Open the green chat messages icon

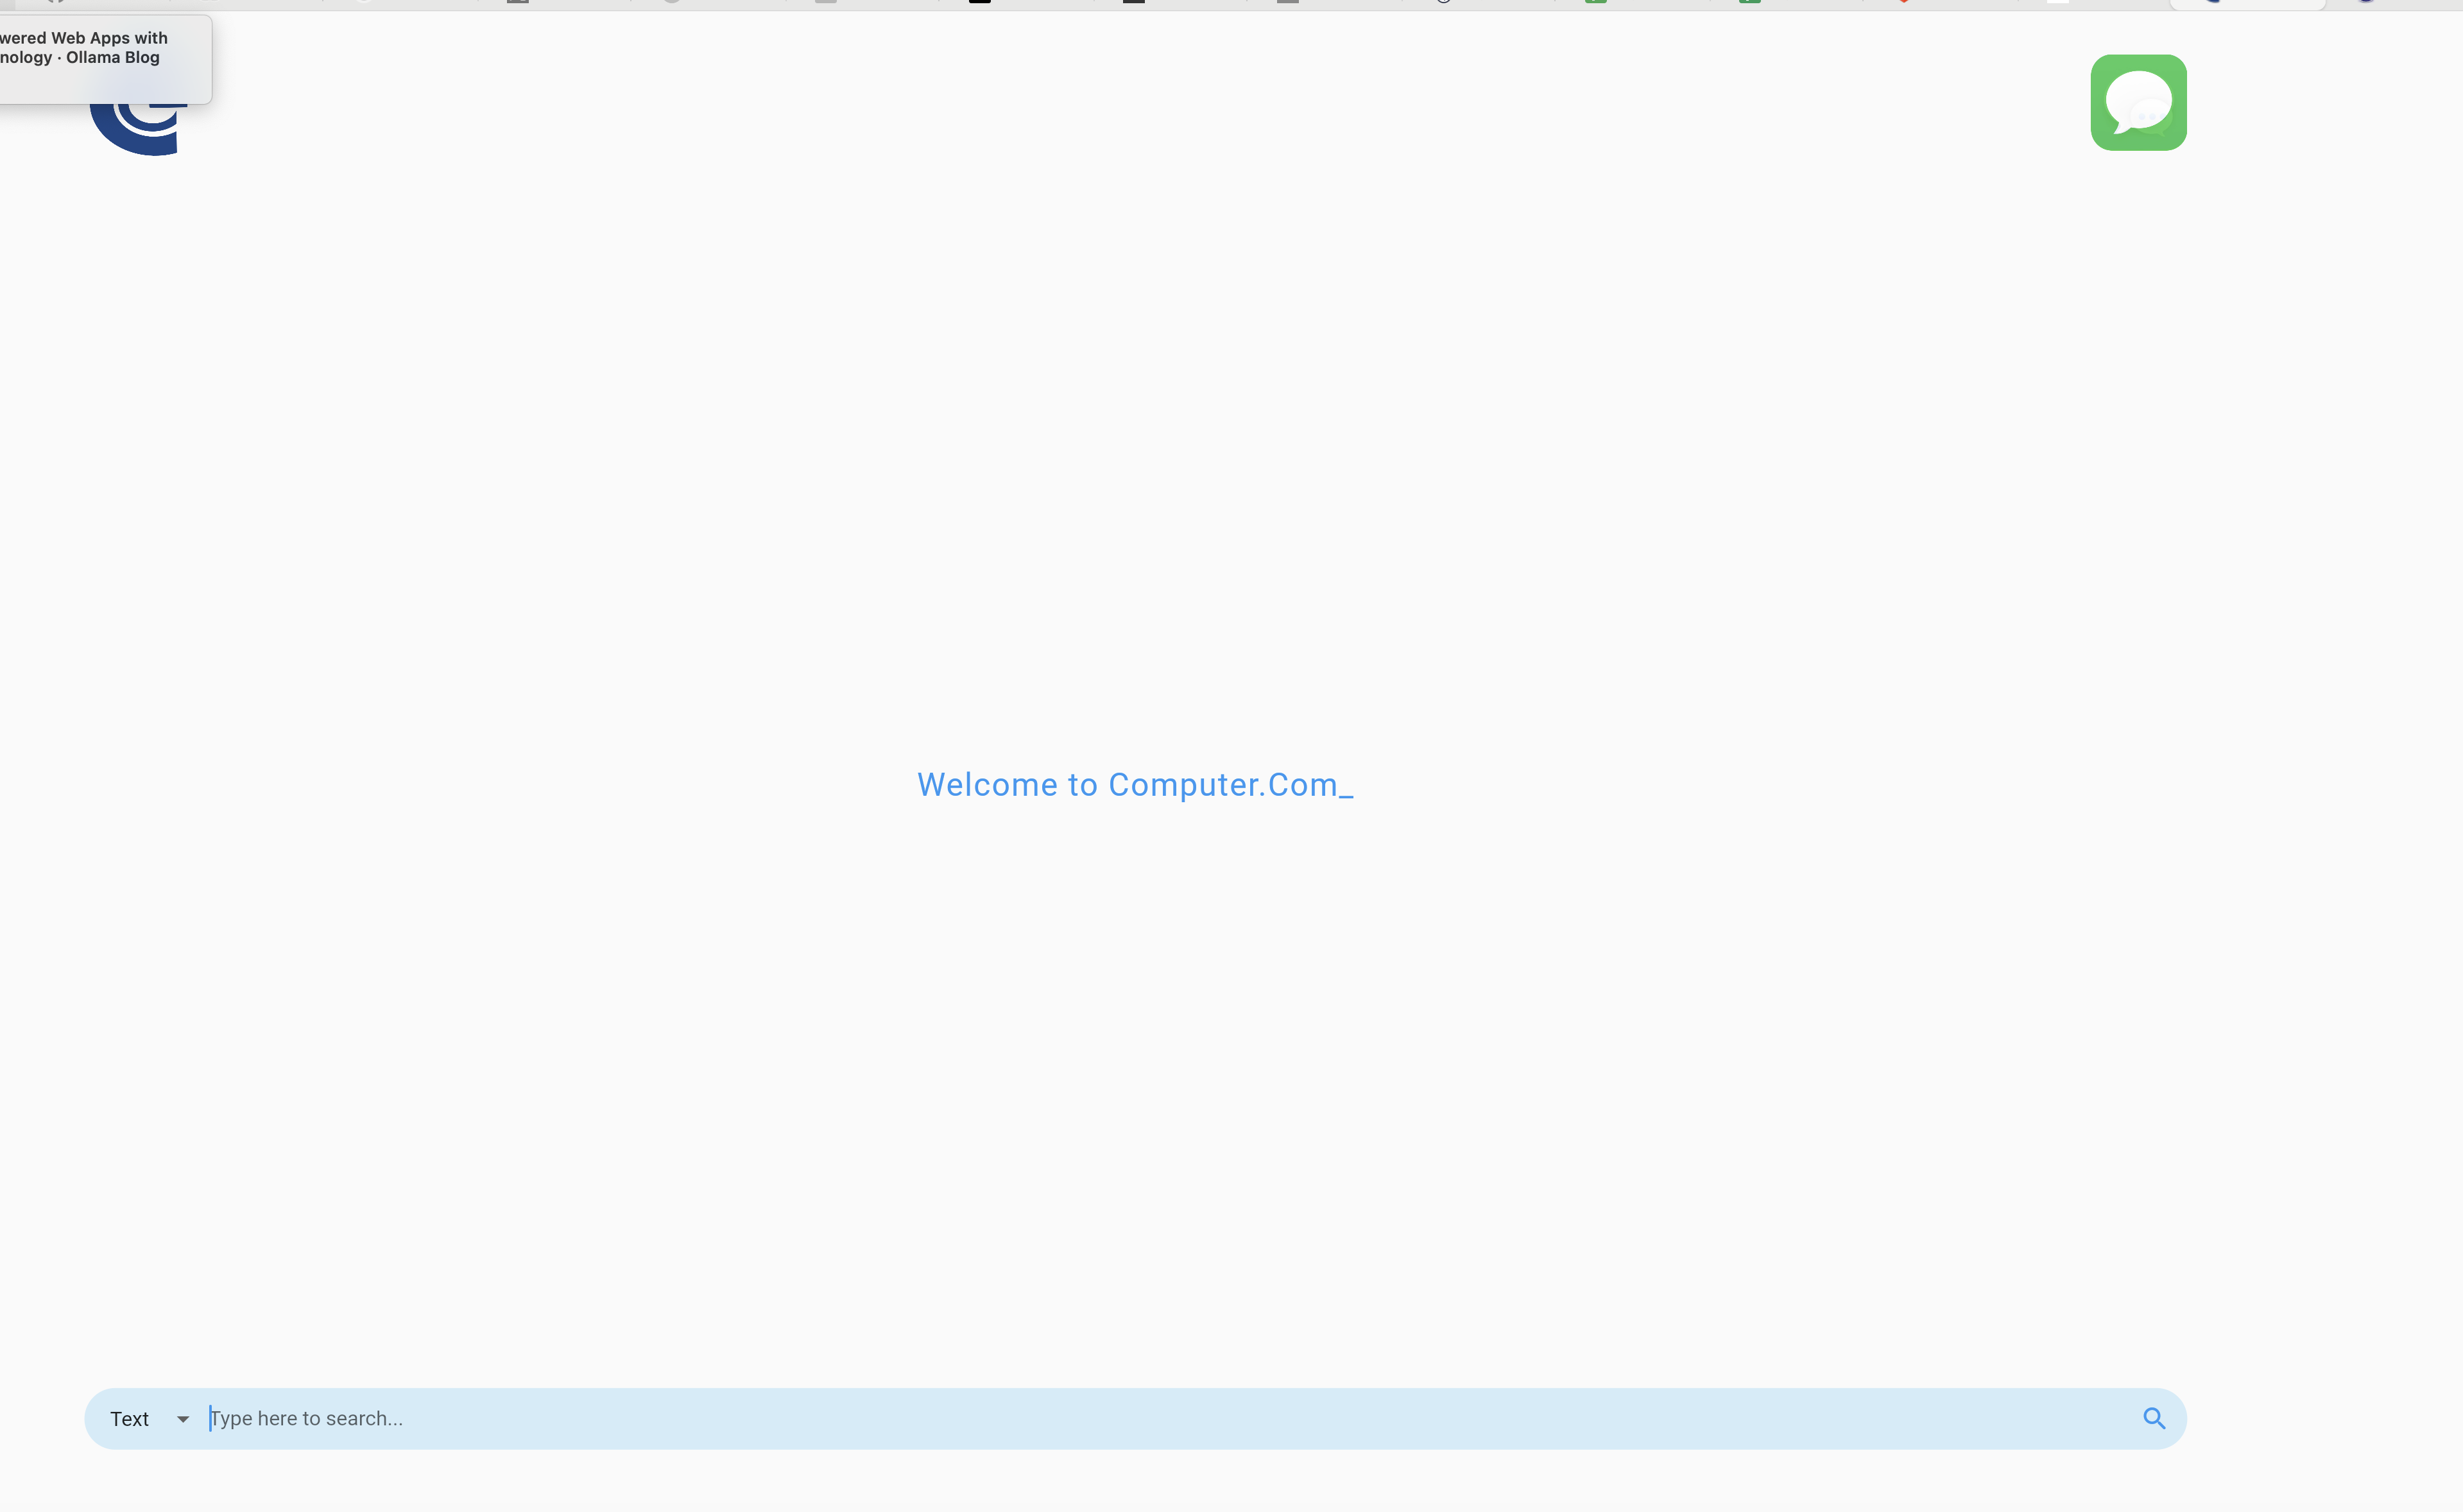click(x=2138, y=102)
